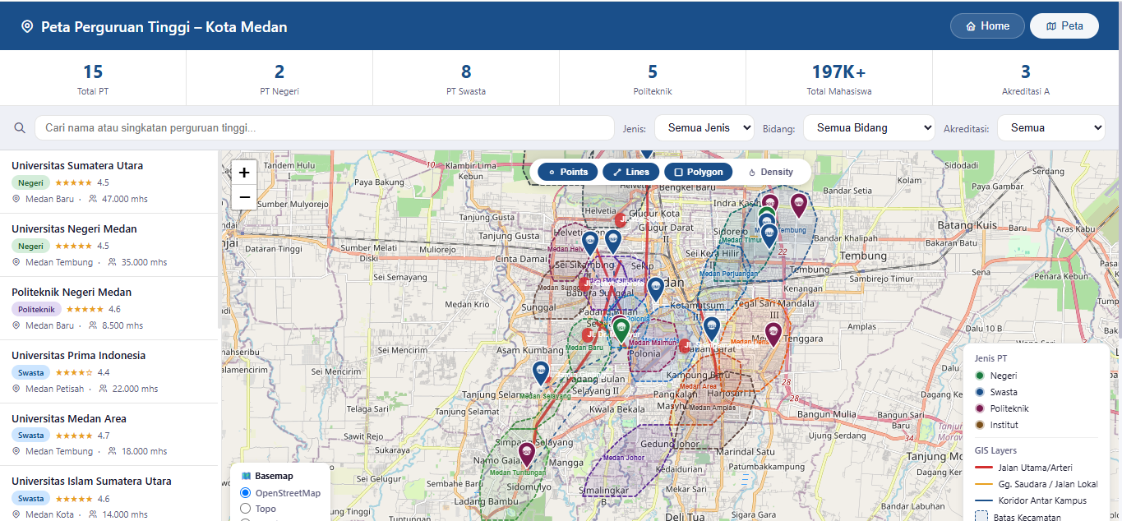
Task: Click the blue marker at central Medan
Action: (x=655, y=288)
